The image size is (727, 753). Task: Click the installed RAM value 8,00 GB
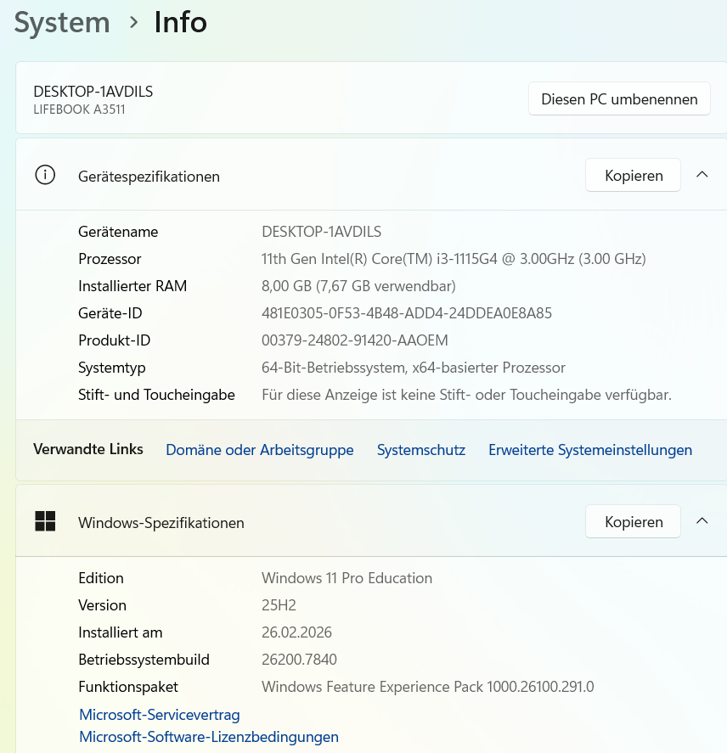tap(358, 286)
